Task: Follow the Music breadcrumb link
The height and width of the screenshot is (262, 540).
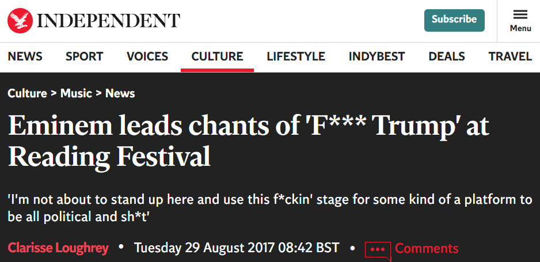Action: point(76,93)
